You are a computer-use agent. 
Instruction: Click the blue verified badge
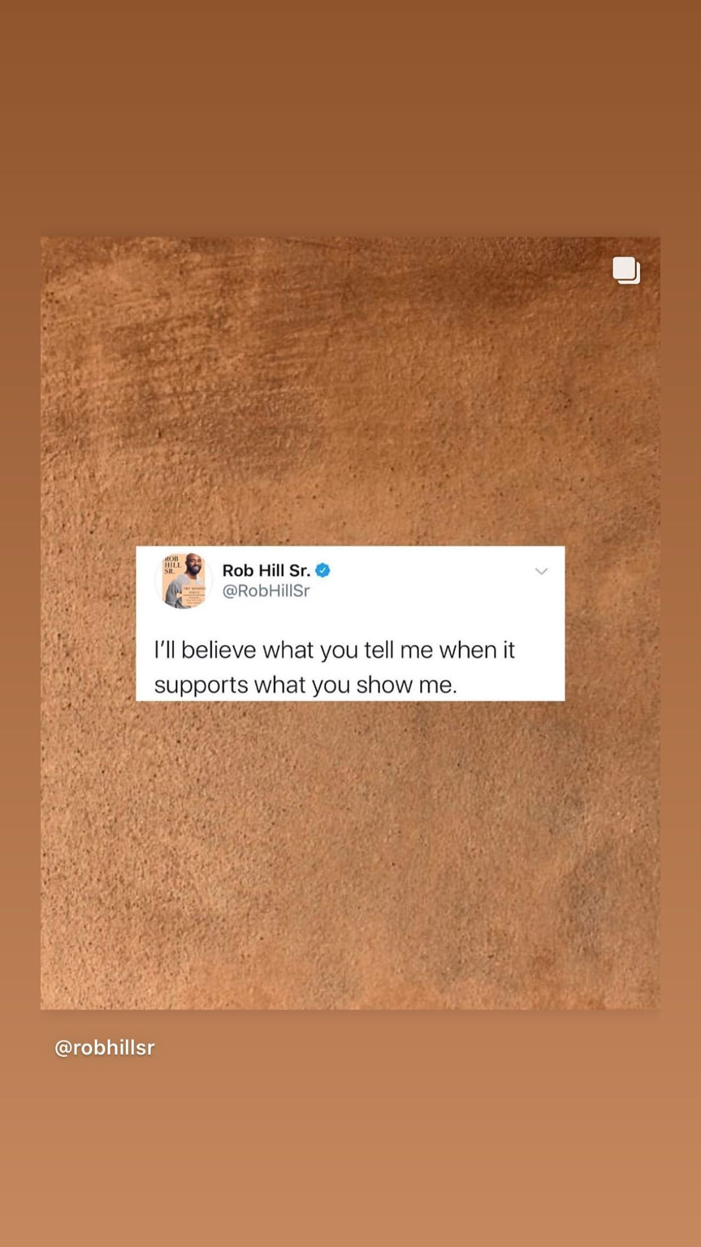pos(323,570)
